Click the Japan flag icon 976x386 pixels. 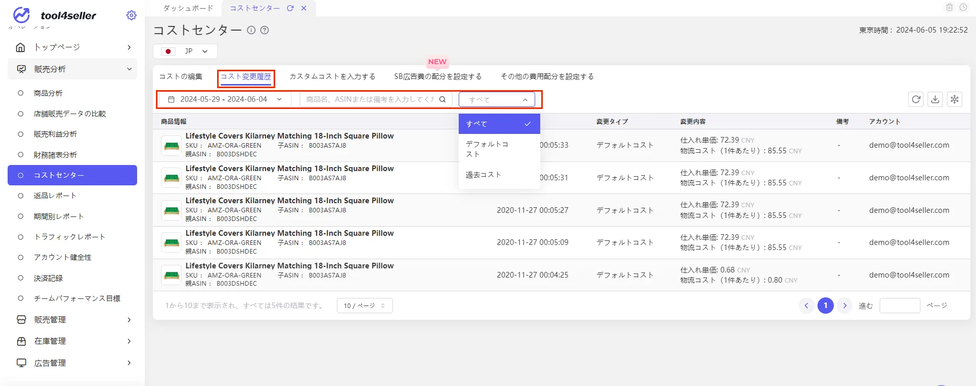168,51
